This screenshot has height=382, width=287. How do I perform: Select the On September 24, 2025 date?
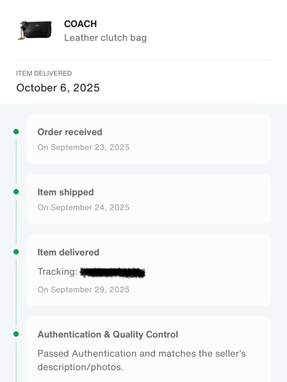tap(84, 207)
